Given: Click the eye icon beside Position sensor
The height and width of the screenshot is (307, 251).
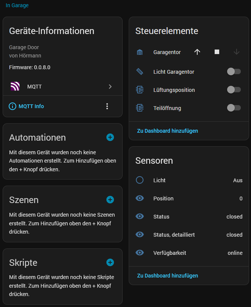Looking at the screenshot, I should [140, 198].
